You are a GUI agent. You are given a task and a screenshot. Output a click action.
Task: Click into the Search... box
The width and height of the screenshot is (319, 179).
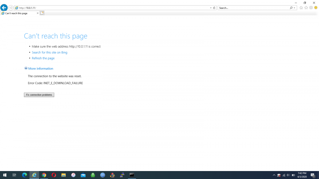(x=254, y=8)
